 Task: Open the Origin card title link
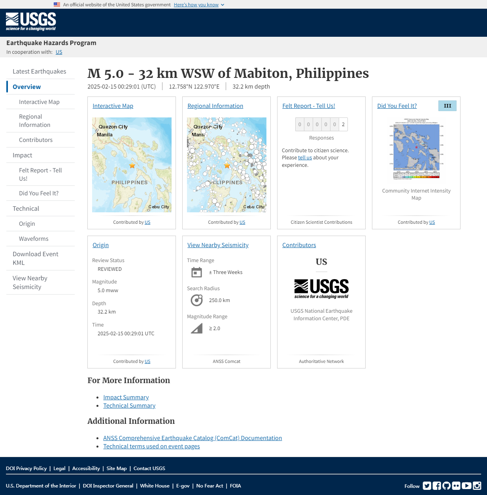point(100,245)
